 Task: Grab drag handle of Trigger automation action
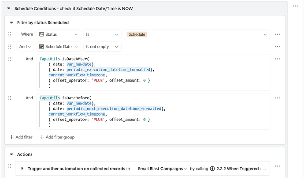[x=10, y=166]
